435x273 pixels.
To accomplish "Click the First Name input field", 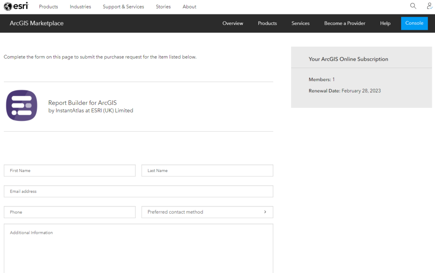I will pos(69,170).
